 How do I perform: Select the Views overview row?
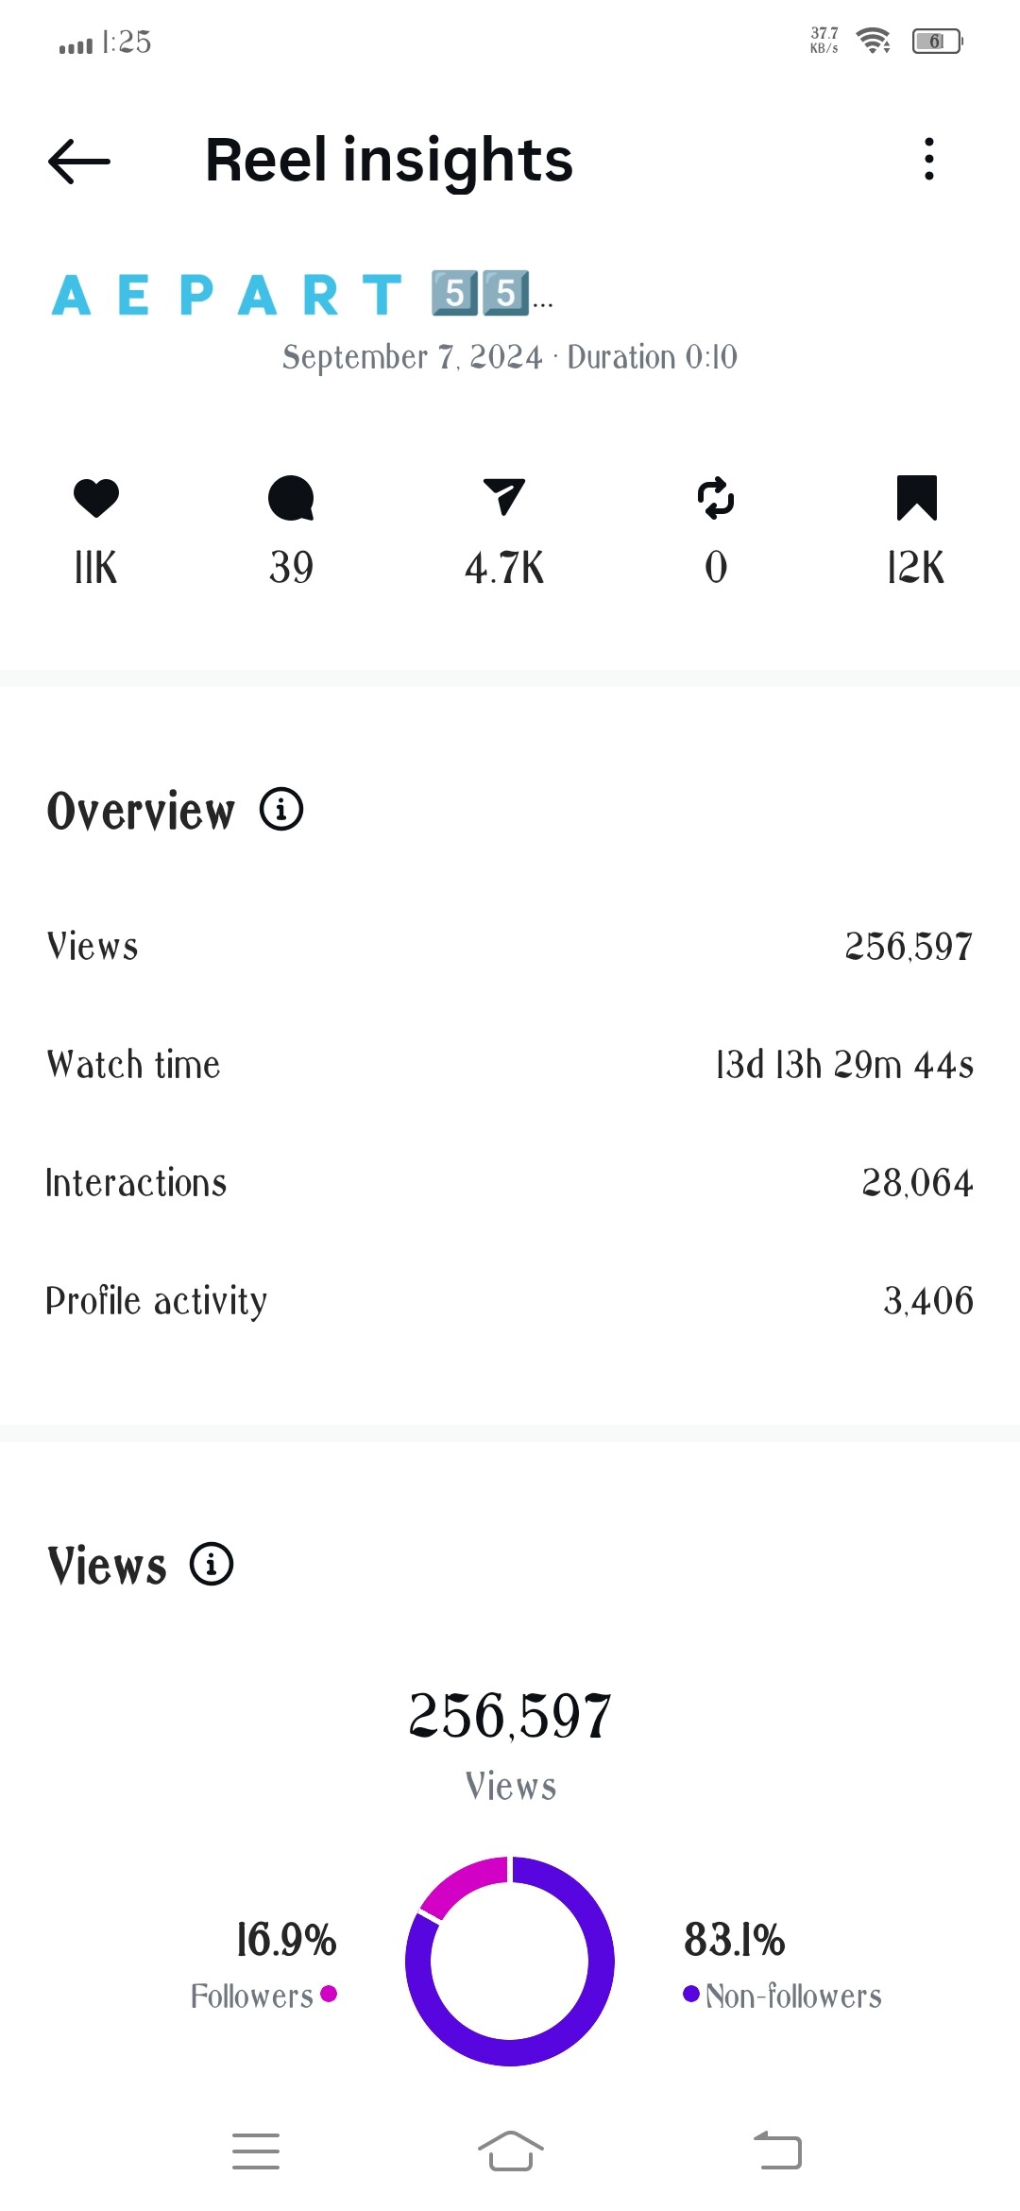(x=510, y=947)
